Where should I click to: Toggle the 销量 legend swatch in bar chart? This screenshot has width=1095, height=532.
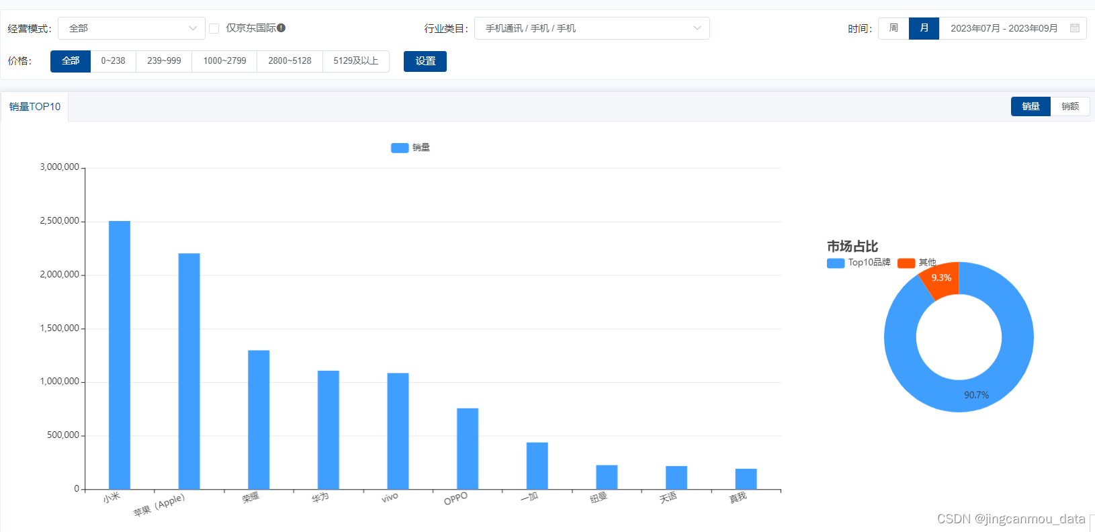(x=400, y=148)
